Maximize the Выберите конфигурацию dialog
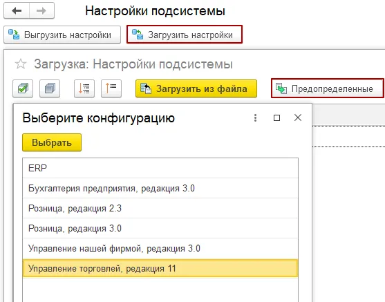 (x=276, y=118)
